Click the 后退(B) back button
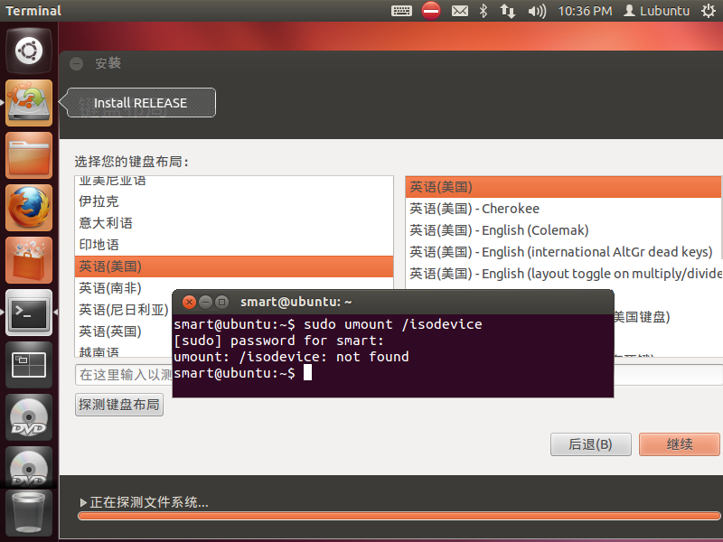The height and width of the screenshot is (542, 723). click(x=591, y=444)
